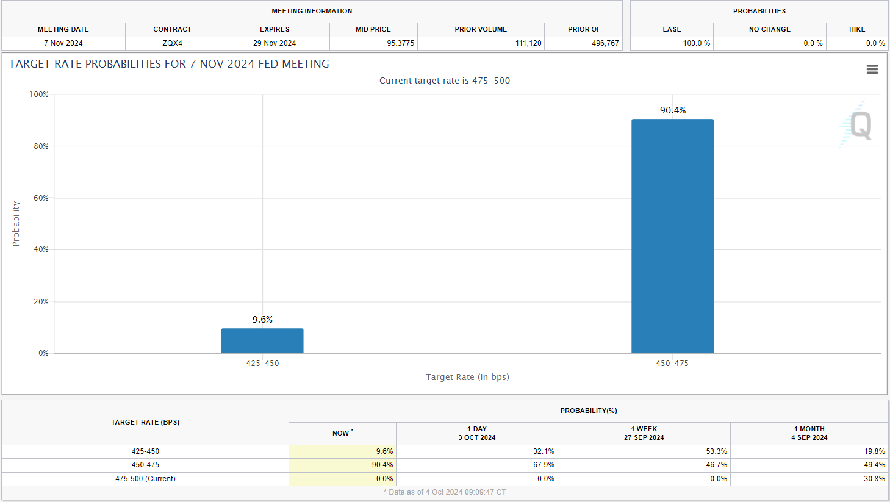Viewport: 890px width, 502px height.
Task: Click the blue 425-450 probability bar
Action: [262, 340]
